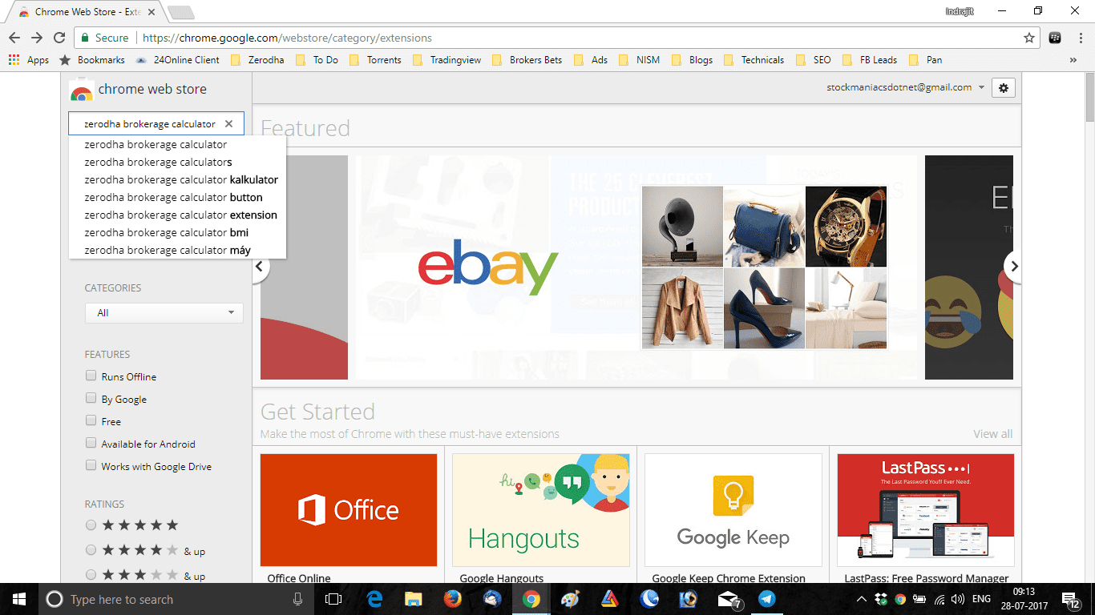Click the browser forward arrow

[37, 38]
